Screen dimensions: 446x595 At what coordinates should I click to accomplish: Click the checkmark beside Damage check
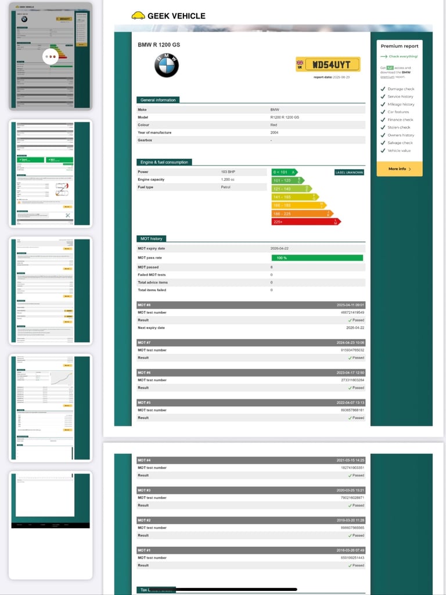(383, 89)
